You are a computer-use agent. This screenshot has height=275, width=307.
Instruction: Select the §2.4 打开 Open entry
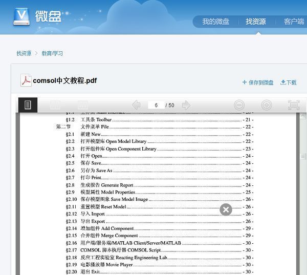pos(160,156)
